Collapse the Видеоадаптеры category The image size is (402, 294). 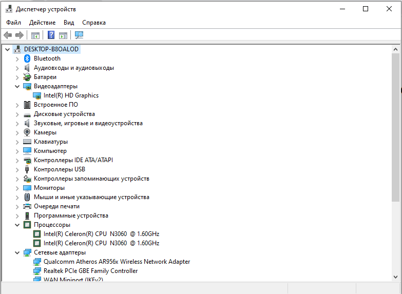click(x=17, y=86)
